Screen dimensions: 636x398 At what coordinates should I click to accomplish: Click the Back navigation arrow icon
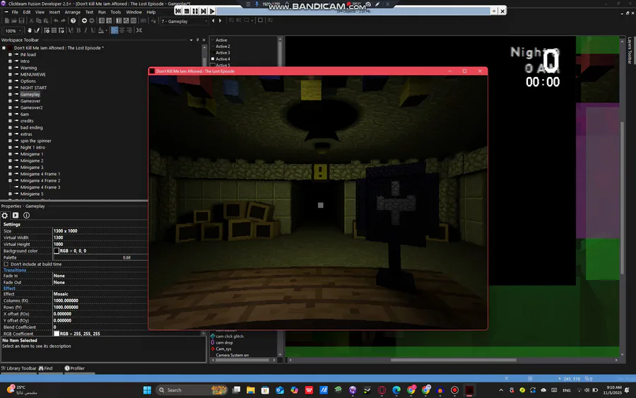click(84, 21)
